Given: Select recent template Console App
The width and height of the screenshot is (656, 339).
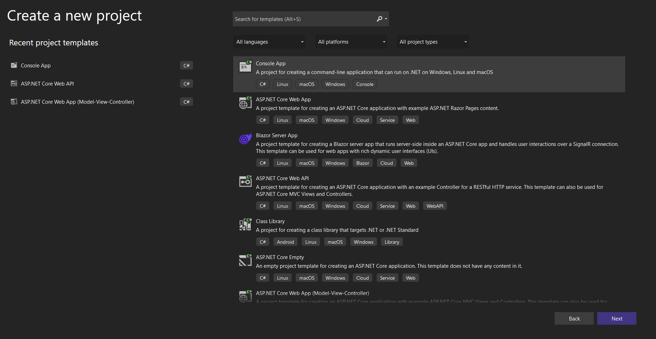Looking at the screenshot, I should pos(36,66).
